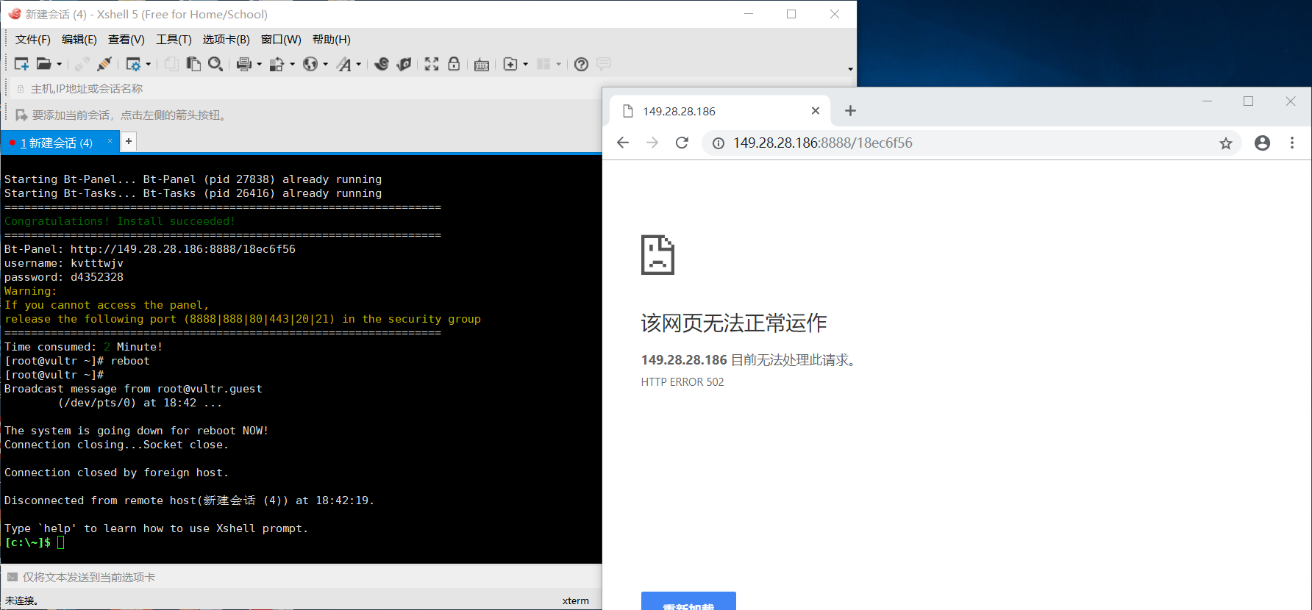1312x610 pixels.
Task: Add new Xshell tab with plus button
Action: click(128, 141)
